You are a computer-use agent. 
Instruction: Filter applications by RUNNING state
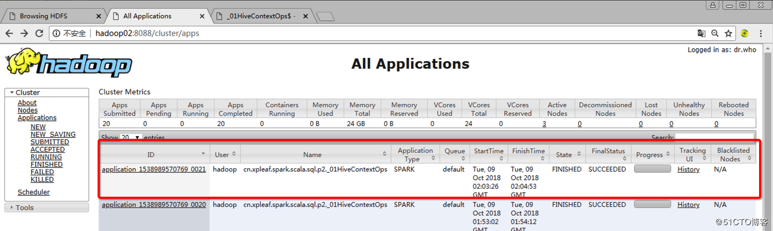(x=46, y=157)
